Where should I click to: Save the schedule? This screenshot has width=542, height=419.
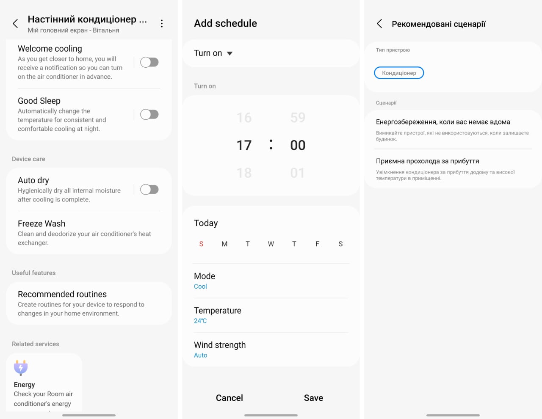[313, 398]
